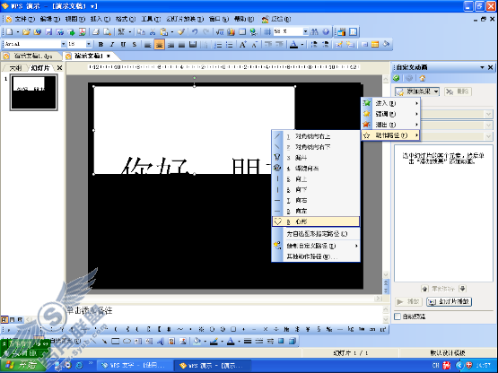Switch to normal view at bottom left
The height and width of the screenshot is (373, 498).
click(x=4, y=319)
